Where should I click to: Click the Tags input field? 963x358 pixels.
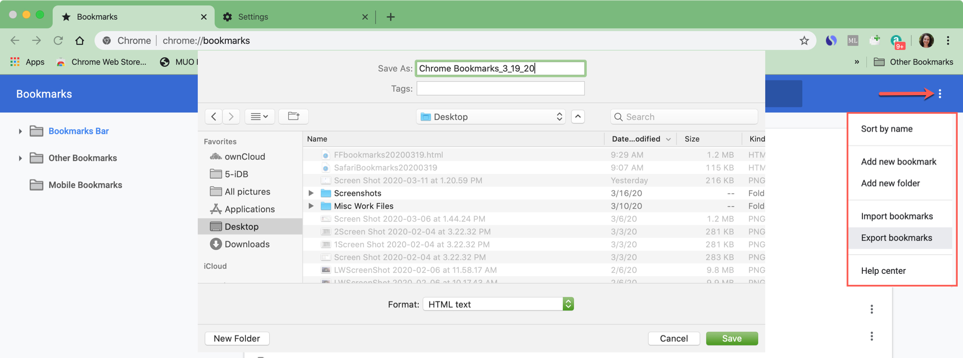[501, 88]
